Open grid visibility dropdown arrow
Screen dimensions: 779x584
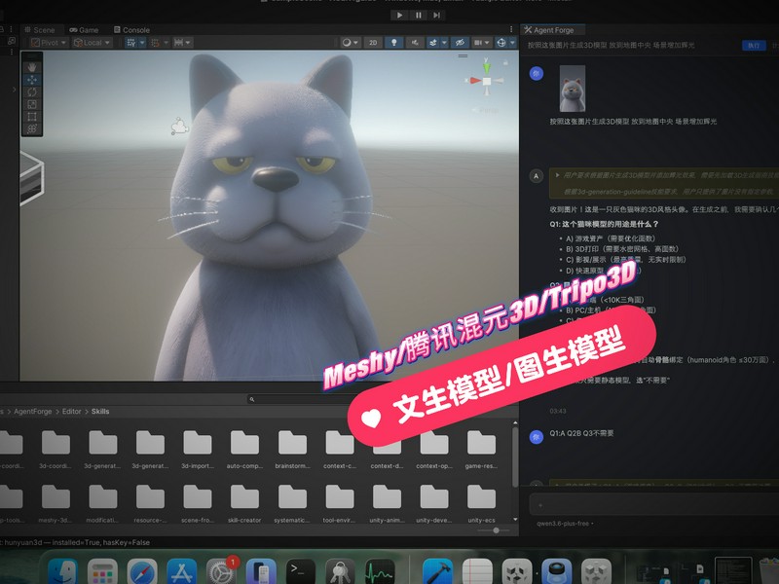pos(142,43)
